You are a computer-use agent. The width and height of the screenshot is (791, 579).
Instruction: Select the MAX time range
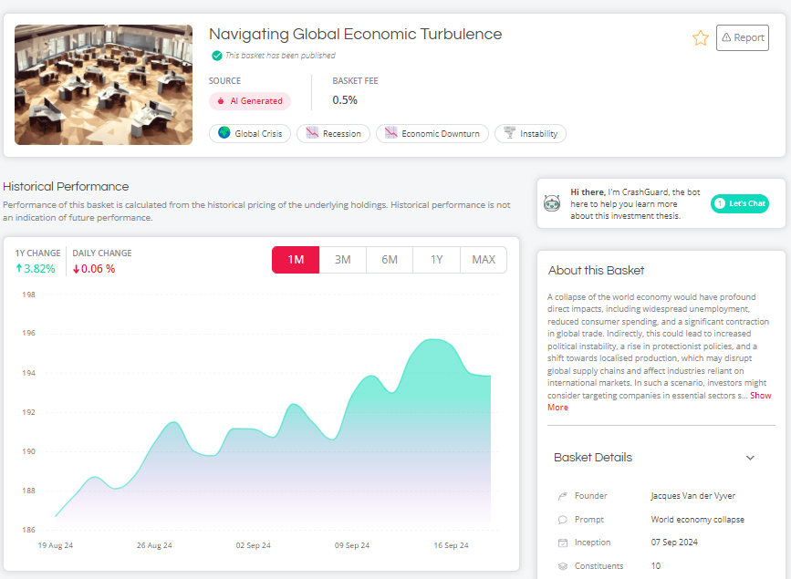pyautogui.click(x=484, y=260)
